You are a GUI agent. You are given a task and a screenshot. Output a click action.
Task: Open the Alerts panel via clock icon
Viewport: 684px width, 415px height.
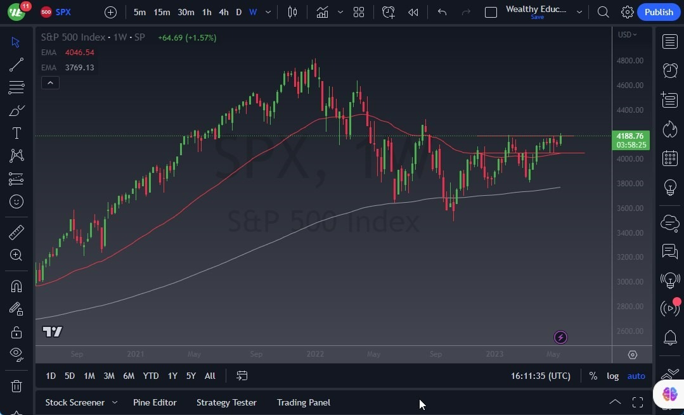pyautogui.click(x=669, y=70)
